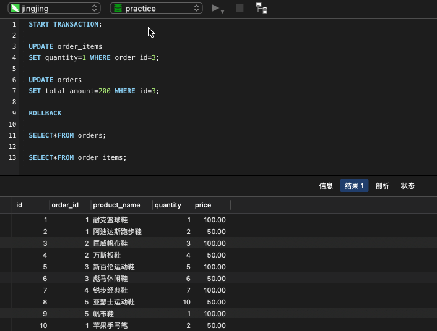Click in the START TRANSACTION line
Screen dimensions: 437x331
click(x=65, y=24)
